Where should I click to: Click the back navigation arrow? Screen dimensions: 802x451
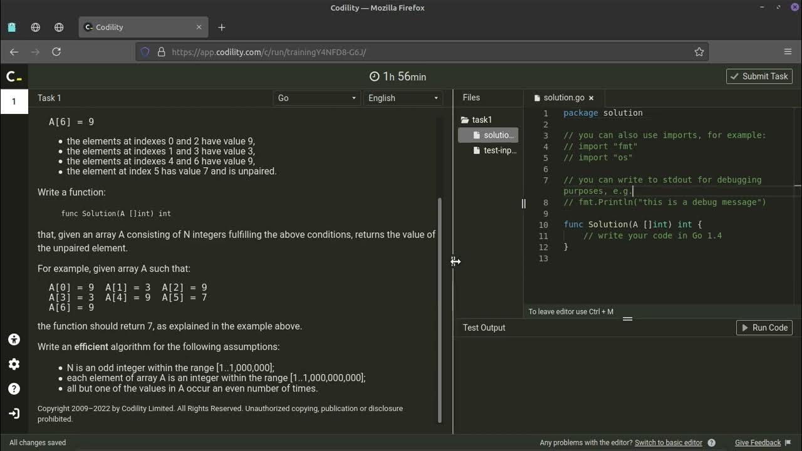click(x=14, y=52)
